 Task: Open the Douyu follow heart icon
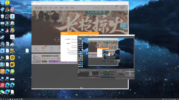112,7
